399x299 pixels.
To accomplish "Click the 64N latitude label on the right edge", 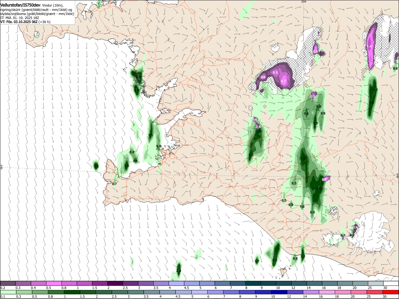I will tap(397, 176).
